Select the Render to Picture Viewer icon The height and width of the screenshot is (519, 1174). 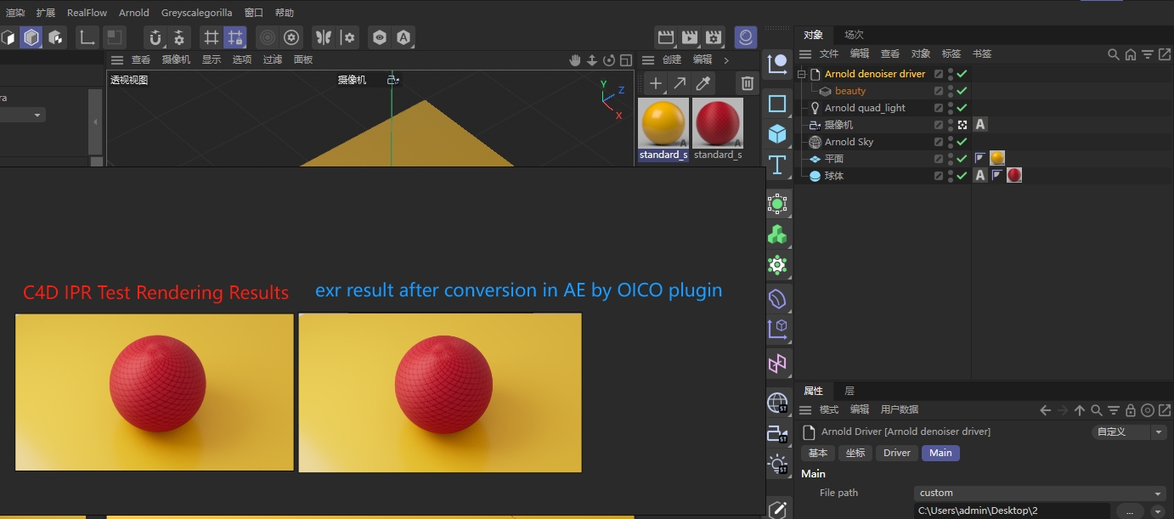click(x=691, y=37)
